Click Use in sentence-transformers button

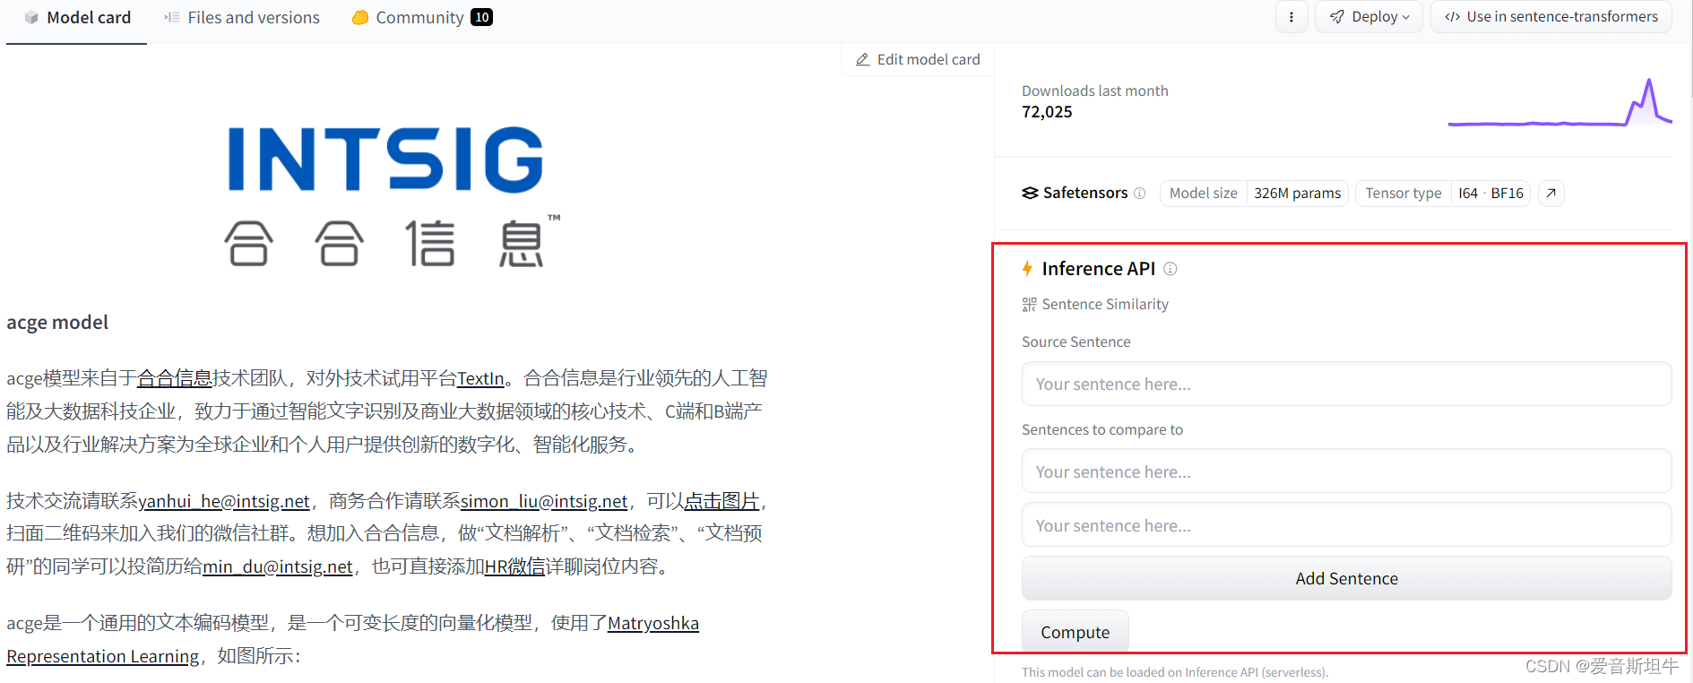tap(1551, 17)
